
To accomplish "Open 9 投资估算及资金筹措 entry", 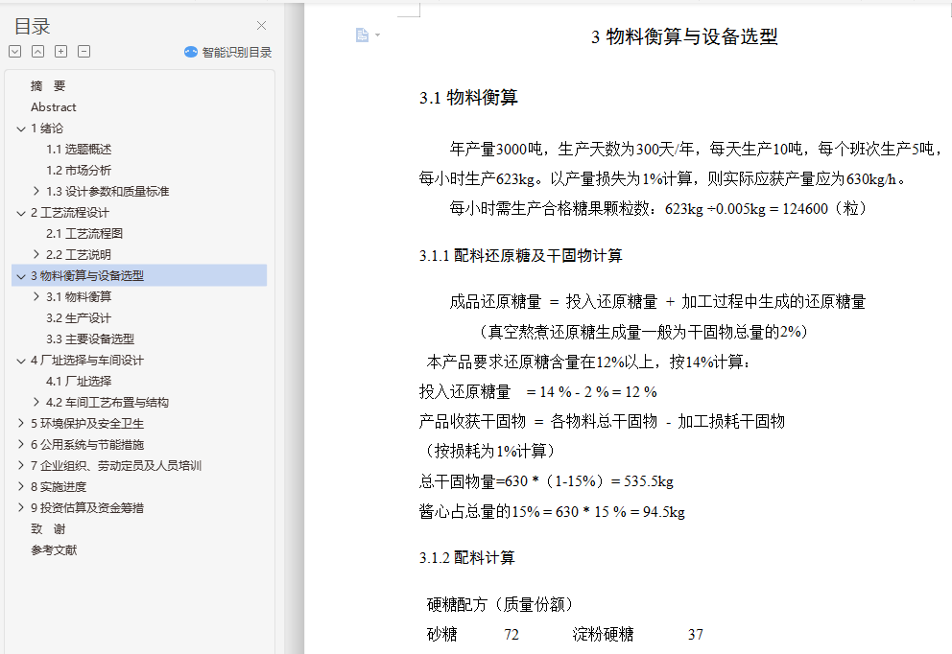I will click(87, 508).
